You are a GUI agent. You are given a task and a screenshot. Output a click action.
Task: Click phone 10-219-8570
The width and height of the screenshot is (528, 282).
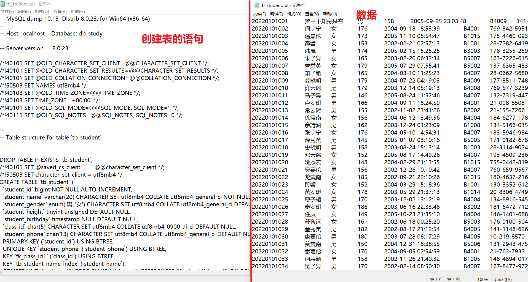click(507, 237)
